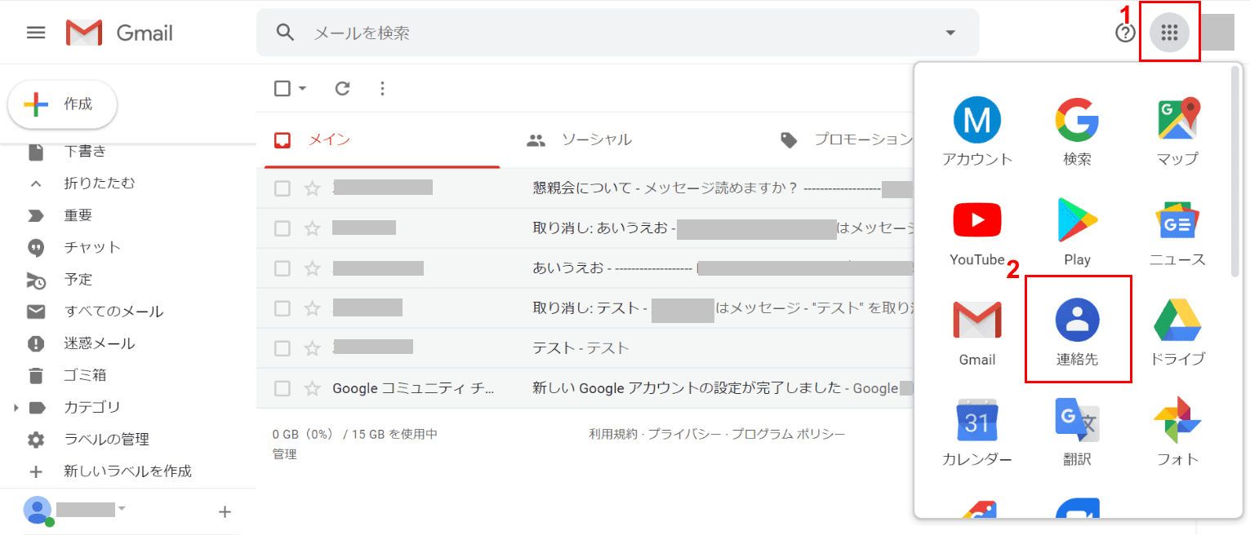1250x535 pixels.
Task: Check the Google コミュニティ email checkbox
Action: click(282, 388)
